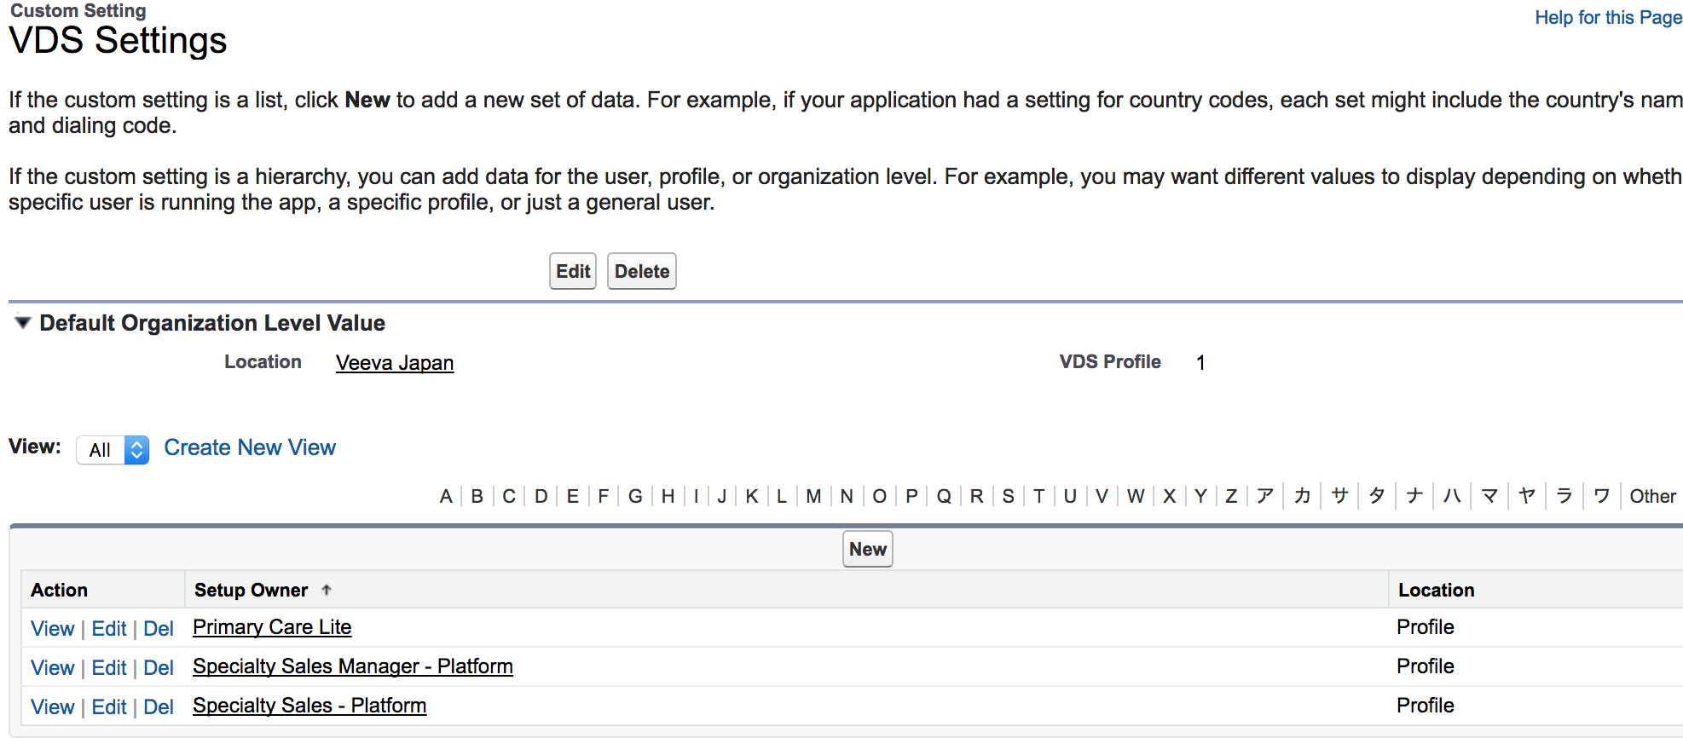This screenshot has width=1683, height=738.
Task: Open the Veeva Japan location link
Action: coord(395,363)
